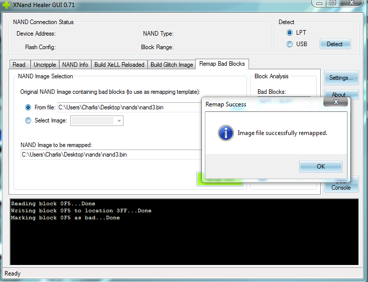Click the 'NAND Type:' label
Image resolution: width=368 pixels, height=282 pixels.
click(x=158, y=34)
